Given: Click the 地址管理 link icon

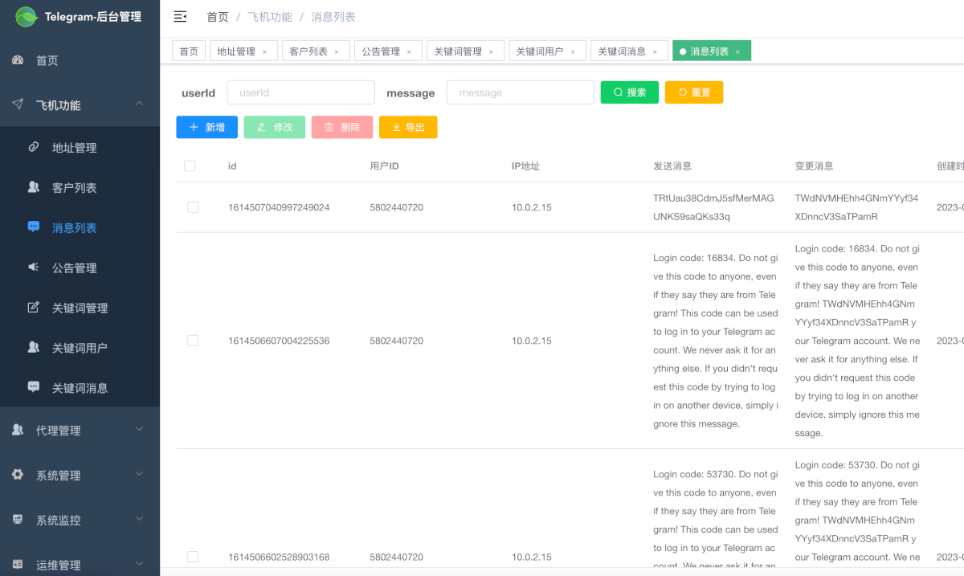Looking at the screenshot, I should 34,147.
